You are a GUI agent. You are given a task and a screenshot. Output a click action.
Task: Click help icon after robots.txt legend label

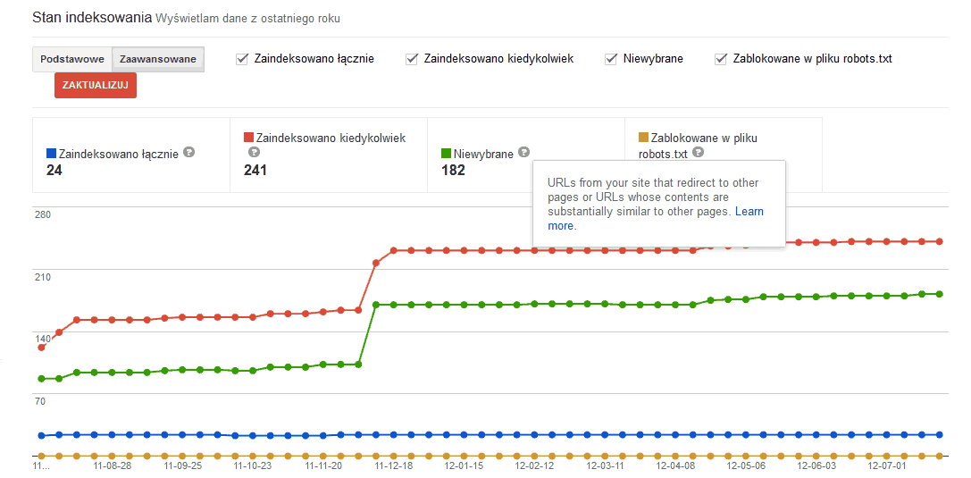[698, 153]
